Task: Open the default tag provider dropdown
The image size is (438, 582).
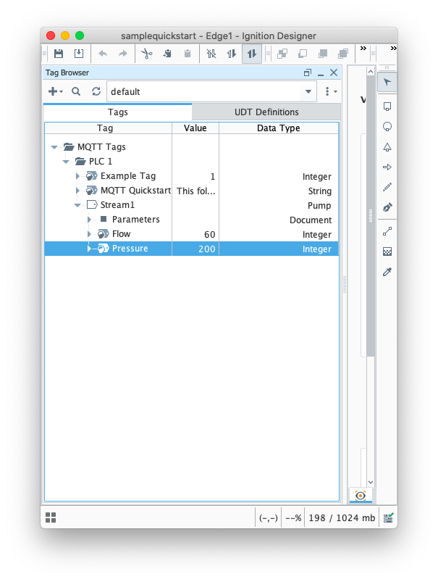Action: coord(211,91)
